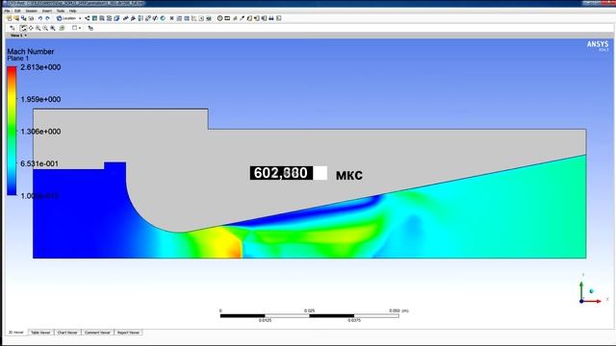Screen dimensions: 616x346
Task: Open the Quick Editor icon
Action: 235,18
